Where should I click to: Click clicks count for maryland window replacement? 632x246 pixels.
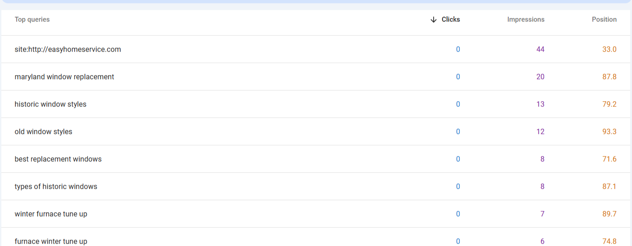pyautogui.click(x=458, y=77)
